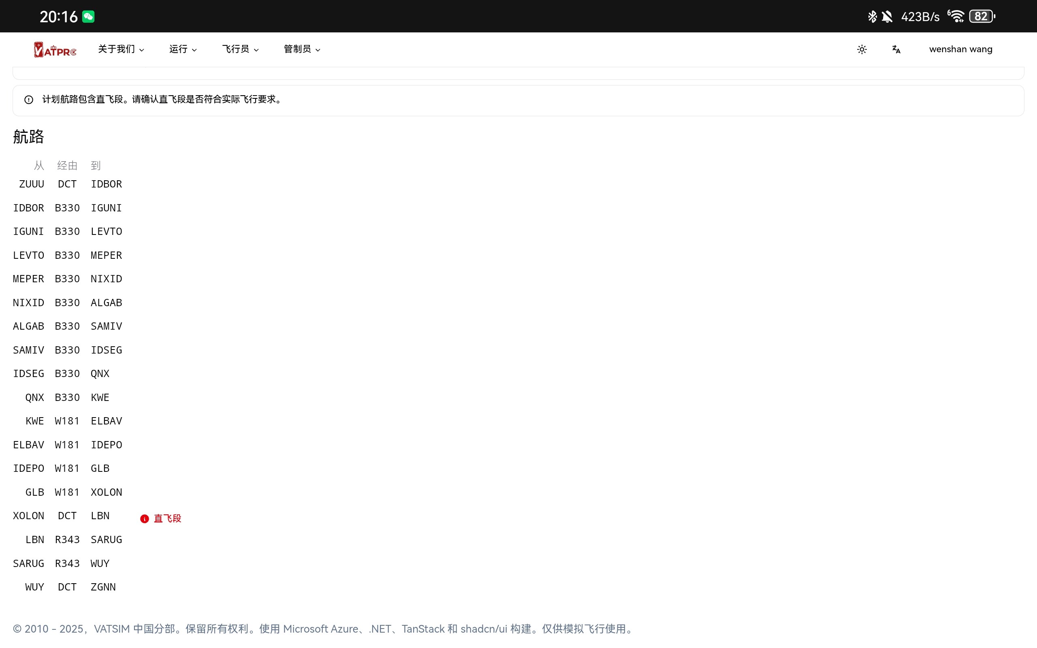Viewport: 1037px width, 648px height.
Task: Click the VATPRC logo
Action: 55,49
